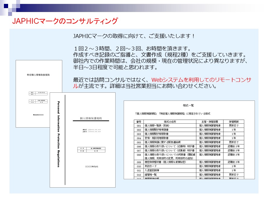
Task: Click the line 'JAPHICマークの取得に向けて、ご支援いたします！'
Action: coord(134,36)
